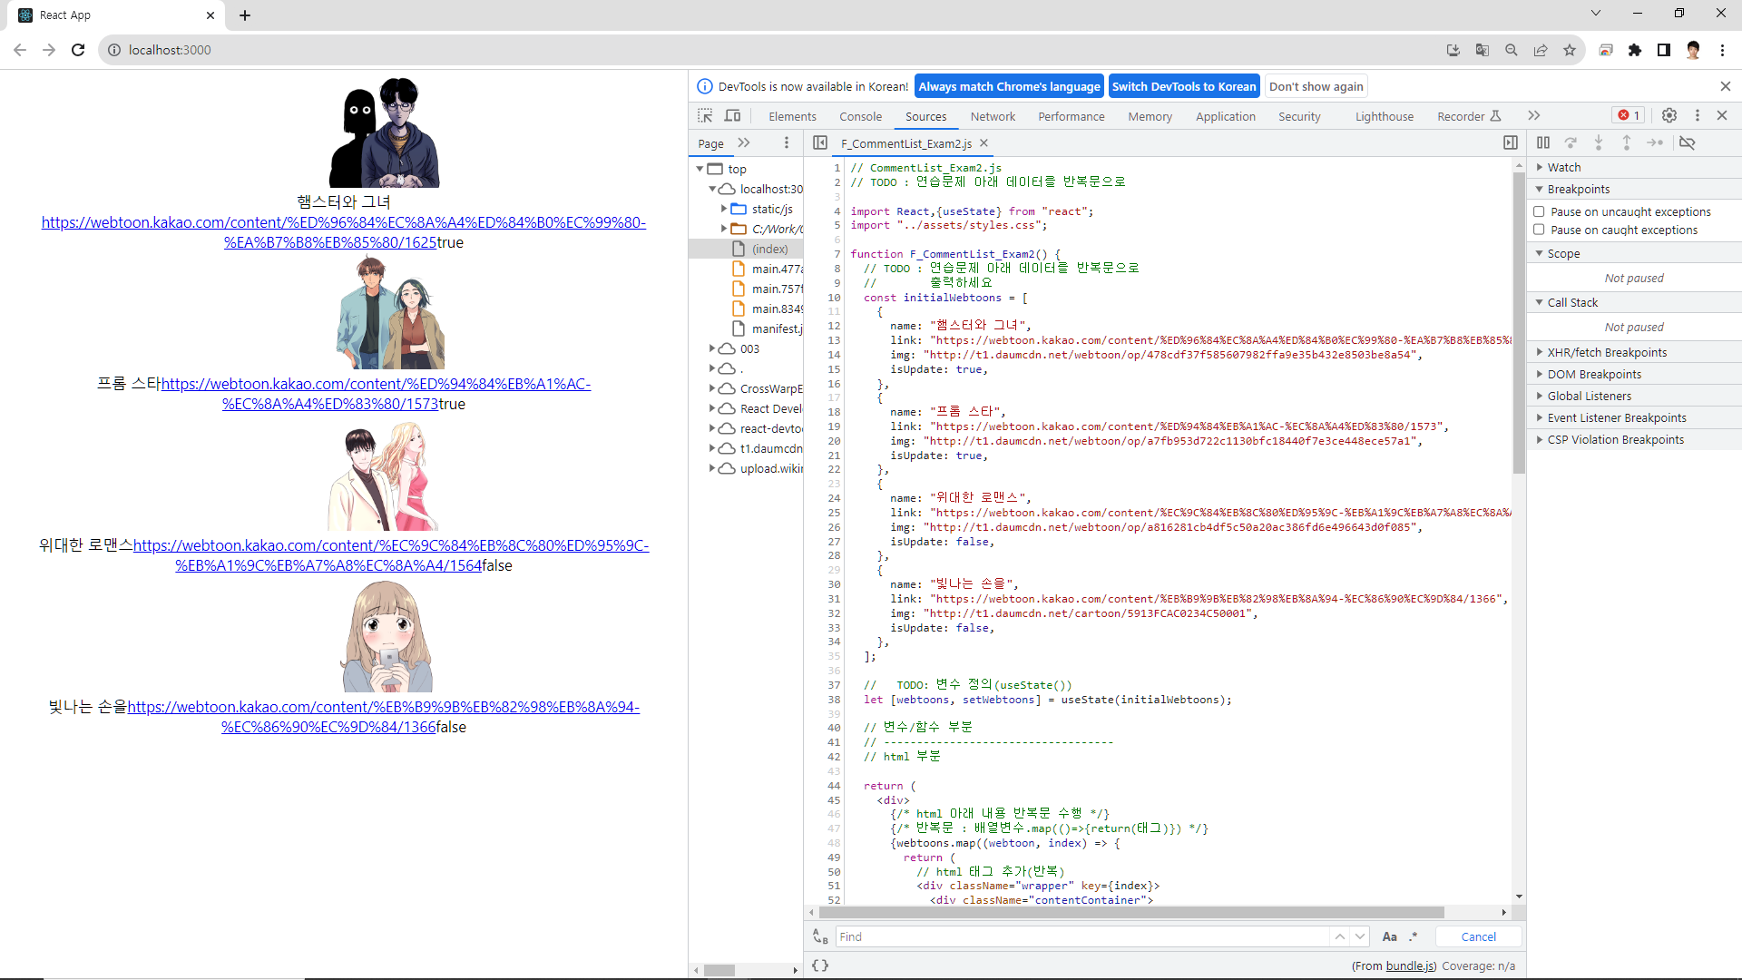Toggle the device toolbar icon

tap(732, 116)
